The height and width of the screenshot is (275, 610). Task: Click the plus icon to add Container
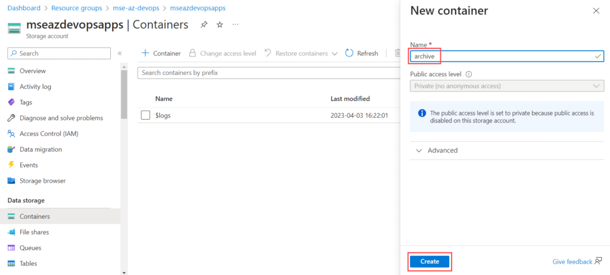pyautogui.click(x=145, y=53)
